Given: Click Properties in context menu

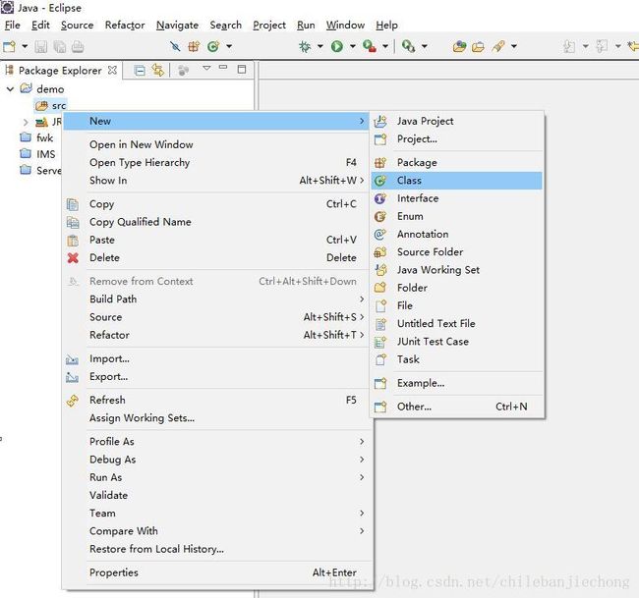Looking at the screenshot, I should pyautogui.click(x=216, y=572).
